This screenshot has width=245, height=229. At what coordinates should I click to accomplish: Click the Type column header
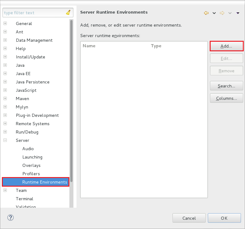156,46
